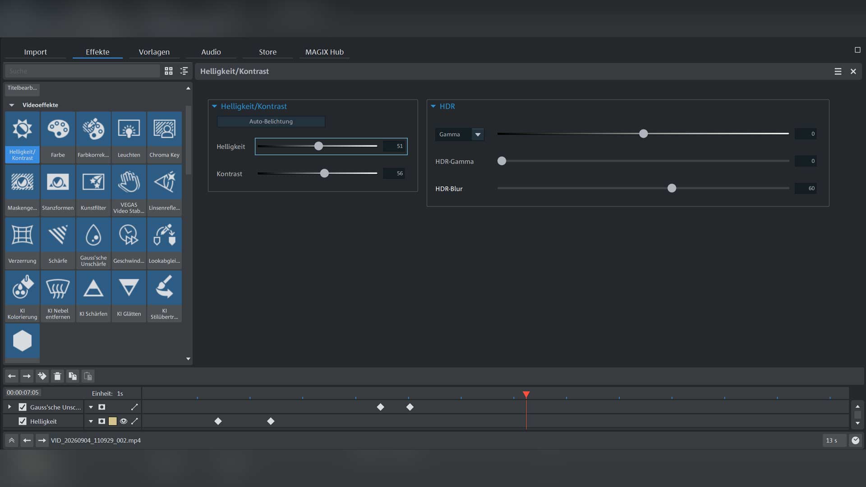
Task: Delete selected keyframe with trash icon
Action: point(57,376)
